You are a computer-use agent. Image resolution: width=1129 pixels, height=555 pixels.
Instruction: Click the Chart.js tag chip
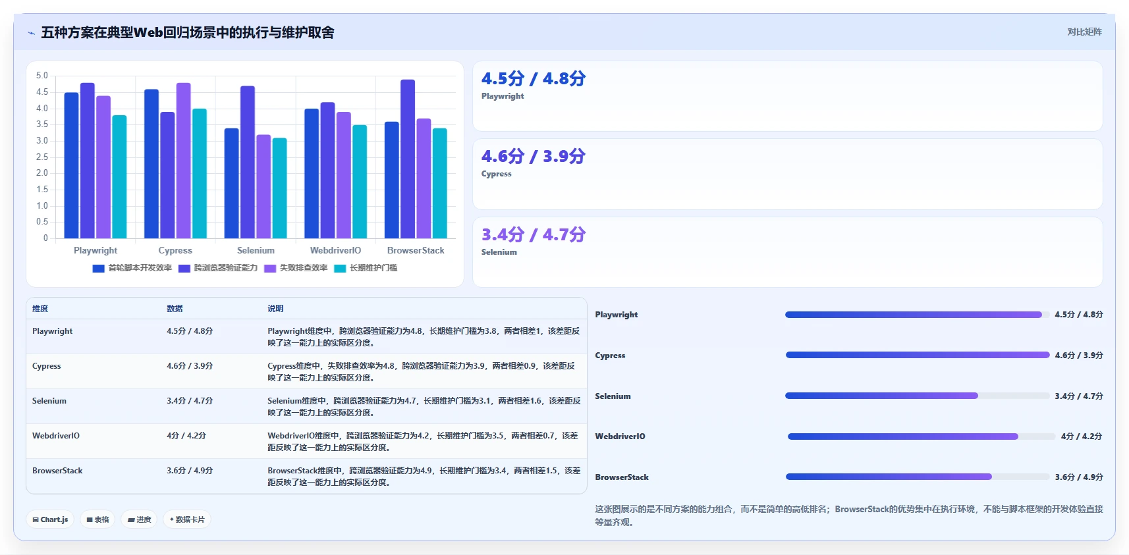pyautogui.click(x=50, y=519)
